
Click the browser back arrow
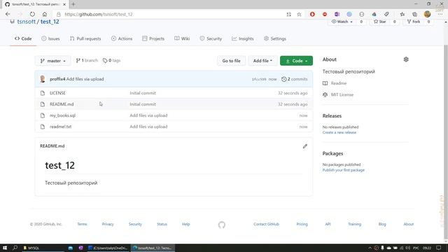(8, 14)
